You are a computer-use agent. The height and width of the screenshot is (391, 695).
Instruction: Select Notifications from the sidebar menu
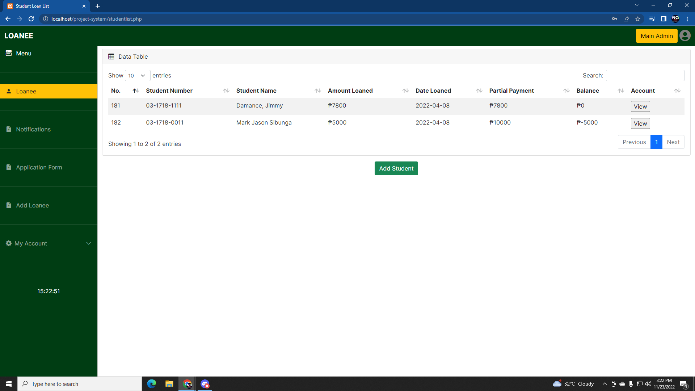(x=33, y=129)
